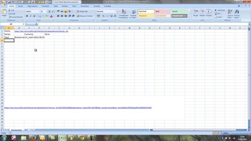
Task: Copy the selected cell
Action: tap(12, 14)
